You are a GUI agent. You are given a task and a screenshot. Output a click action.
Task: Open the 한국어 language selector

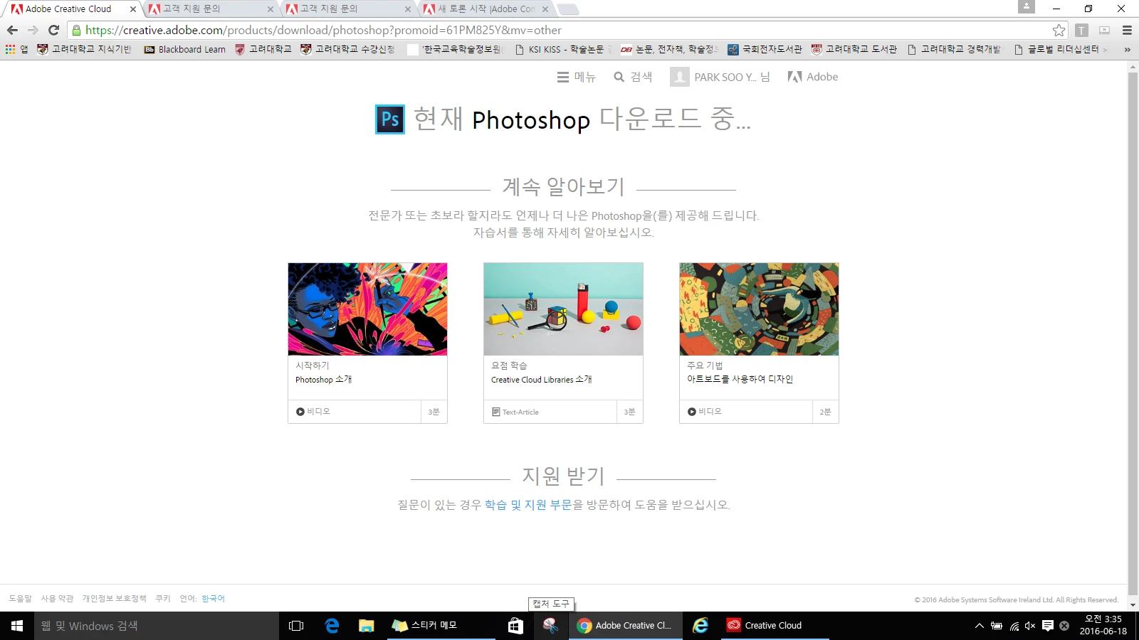click(x=213, y=599)
